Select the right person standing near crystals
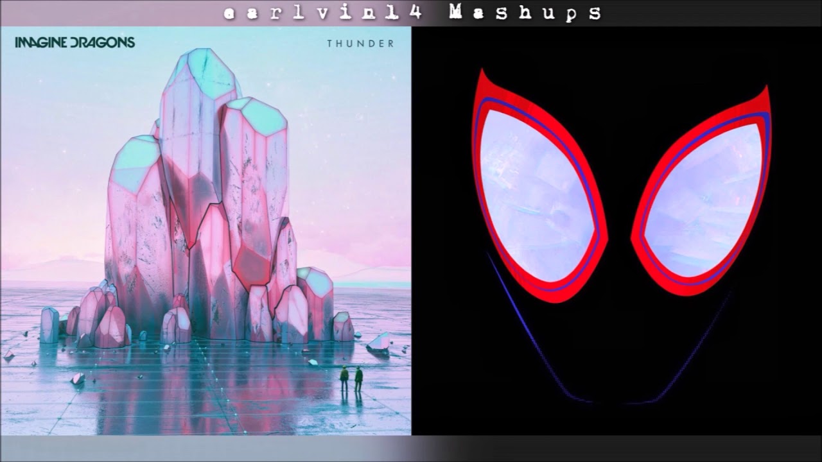The width and height of the screenshot is (822, 462). click(358, 377)
